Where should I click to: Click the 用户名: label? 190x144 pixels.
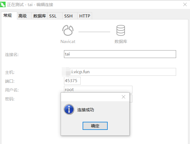pos(12,90)
